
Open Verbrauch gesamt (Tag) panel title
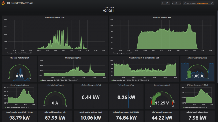[126, 85]
